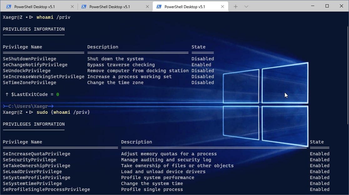The image size is (349, 195).
Task: Click SeIncreaseWorkingSetPrivilege entry
Action: pos(44,77)
